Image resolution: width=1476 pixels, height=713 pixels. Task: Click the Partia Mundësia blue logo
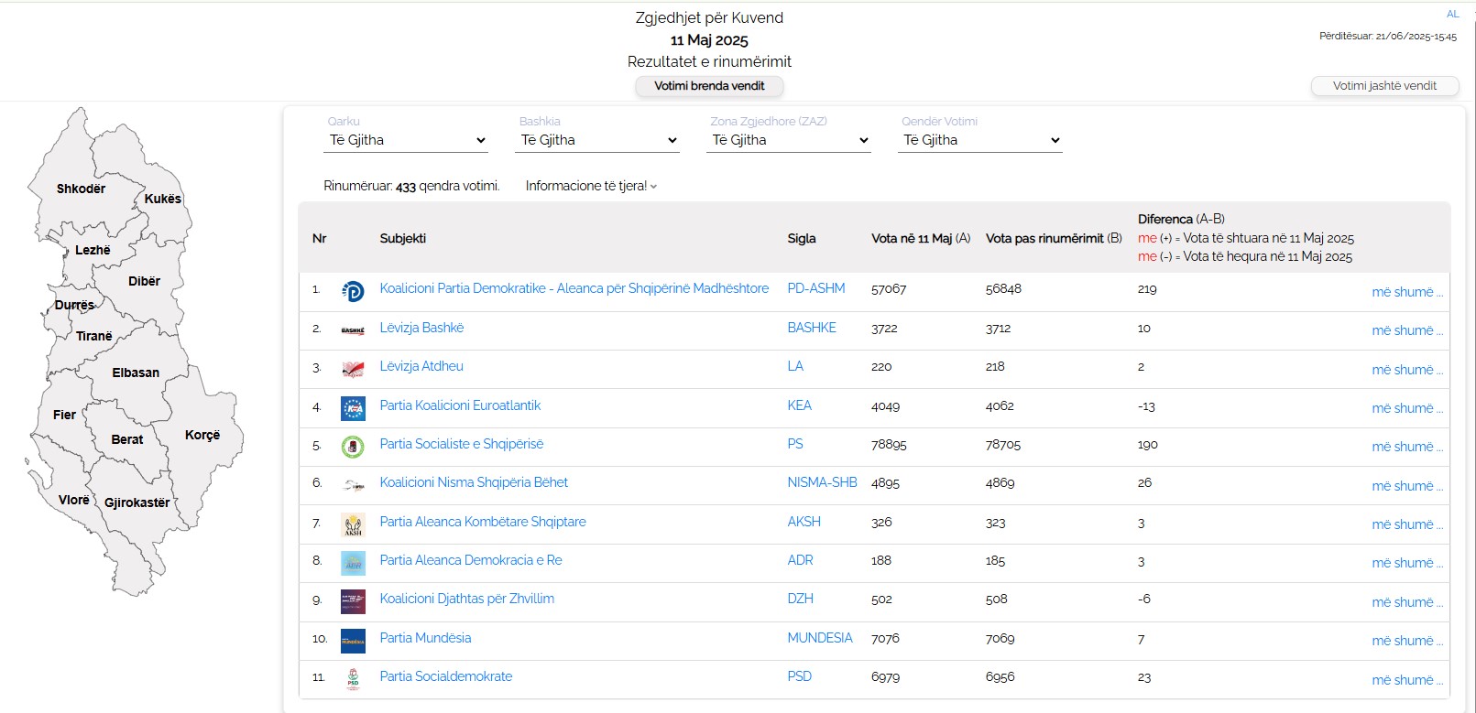pyautogui.click(x=353, y=641)
